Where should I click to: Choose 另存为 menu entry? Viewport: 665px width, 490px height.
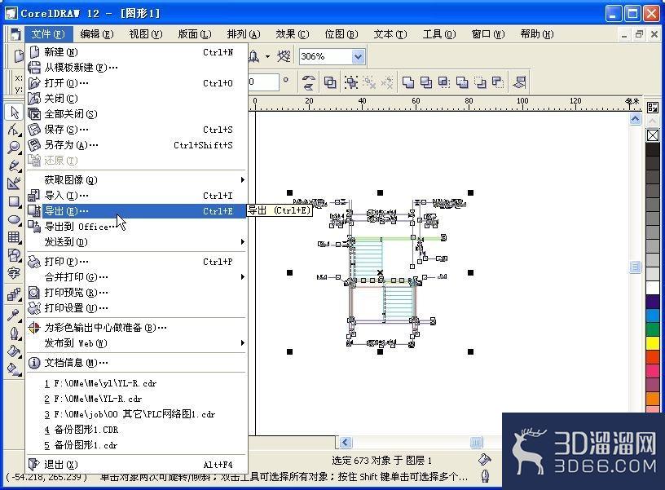[x=137, y=145]
